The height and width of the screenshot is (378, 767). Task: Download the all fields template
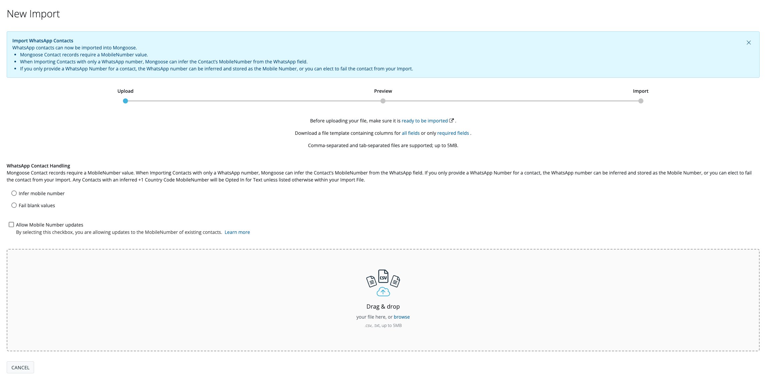coord(411,133)
